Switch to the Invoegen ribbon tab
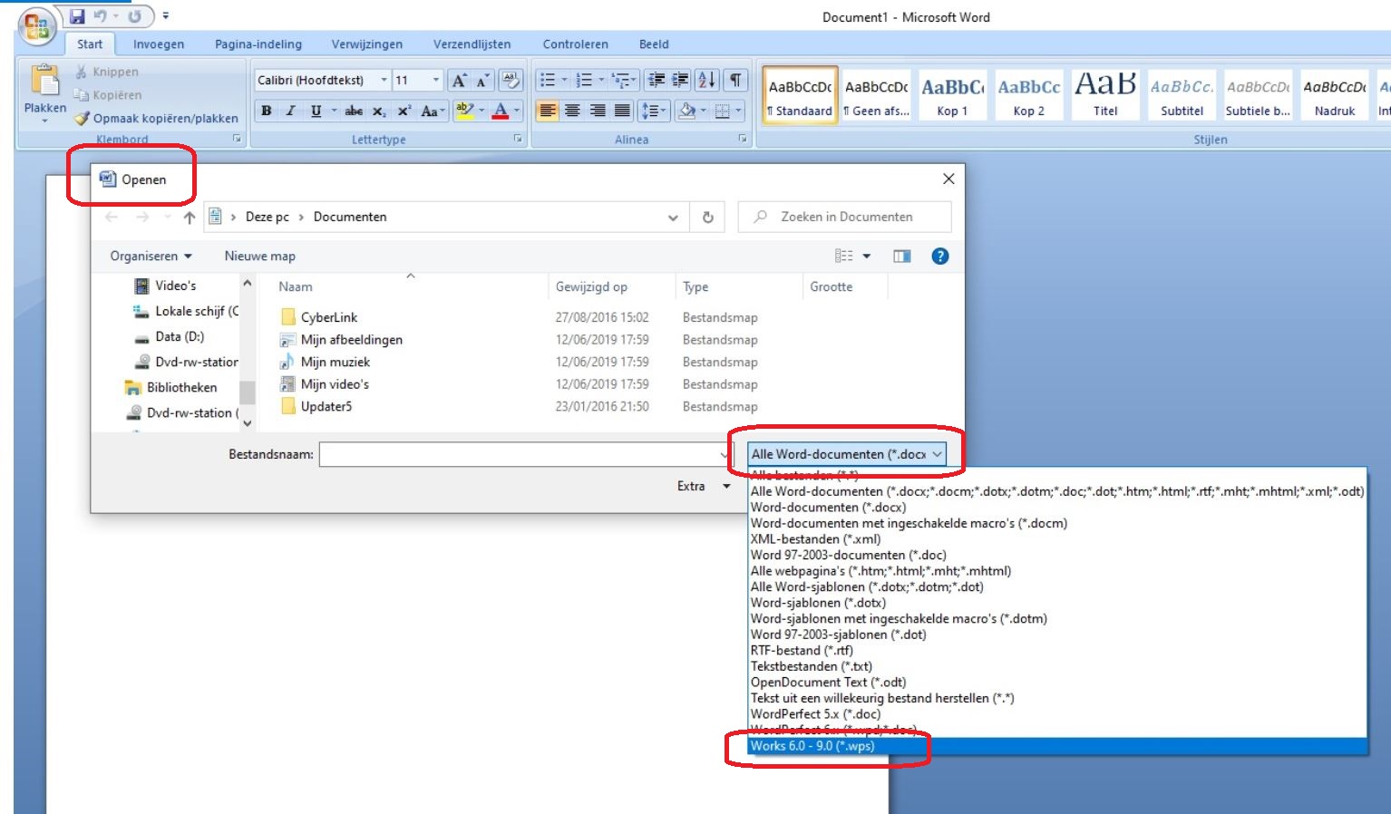This screenshot has width=1391, height=814. click(x=159, y=44)
